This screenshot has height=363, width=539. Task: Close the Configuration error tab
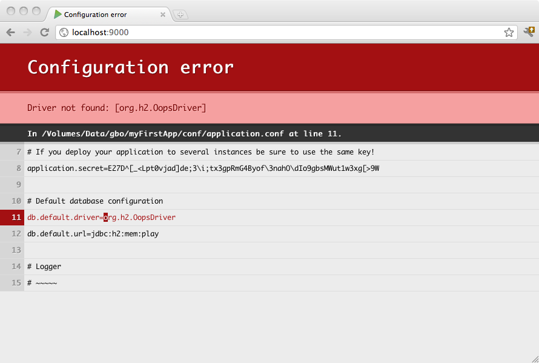163,15
